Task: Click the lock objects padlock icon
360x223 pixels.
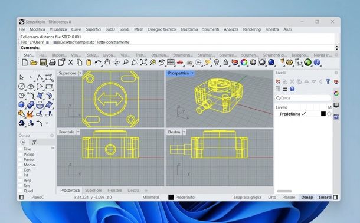Action: point(225,62)
